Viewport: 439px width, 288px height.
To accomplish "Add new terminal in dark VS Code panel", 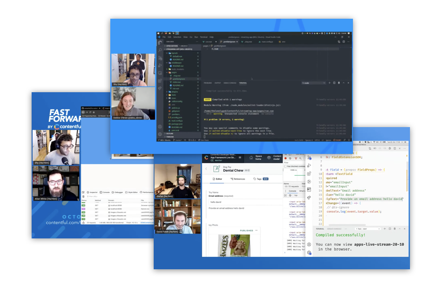I will click(x=329, y=83).
